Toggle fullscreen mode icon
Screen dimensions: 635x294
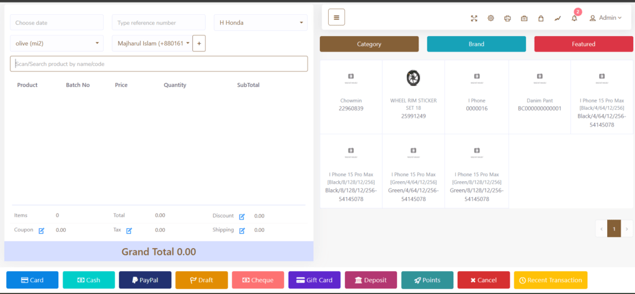[x=474, y=18]
